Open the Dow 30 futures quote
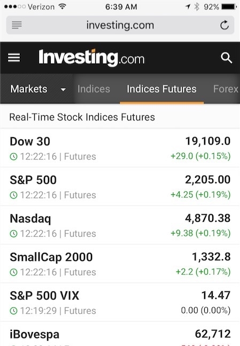This screenshot has height=346, width=240. pyautogui.click(x=120, y=148)
